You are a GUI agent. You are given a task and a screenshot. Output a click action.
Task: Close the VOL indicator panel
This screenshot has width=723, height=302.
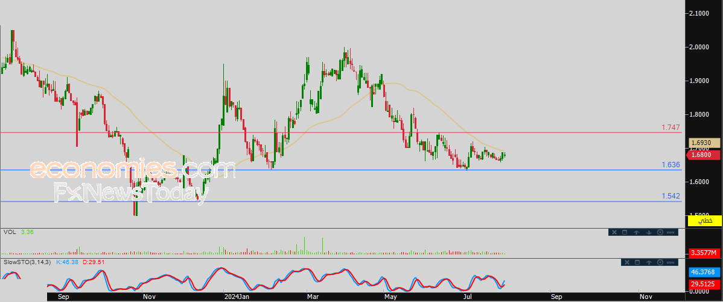[x=613, y=232]
